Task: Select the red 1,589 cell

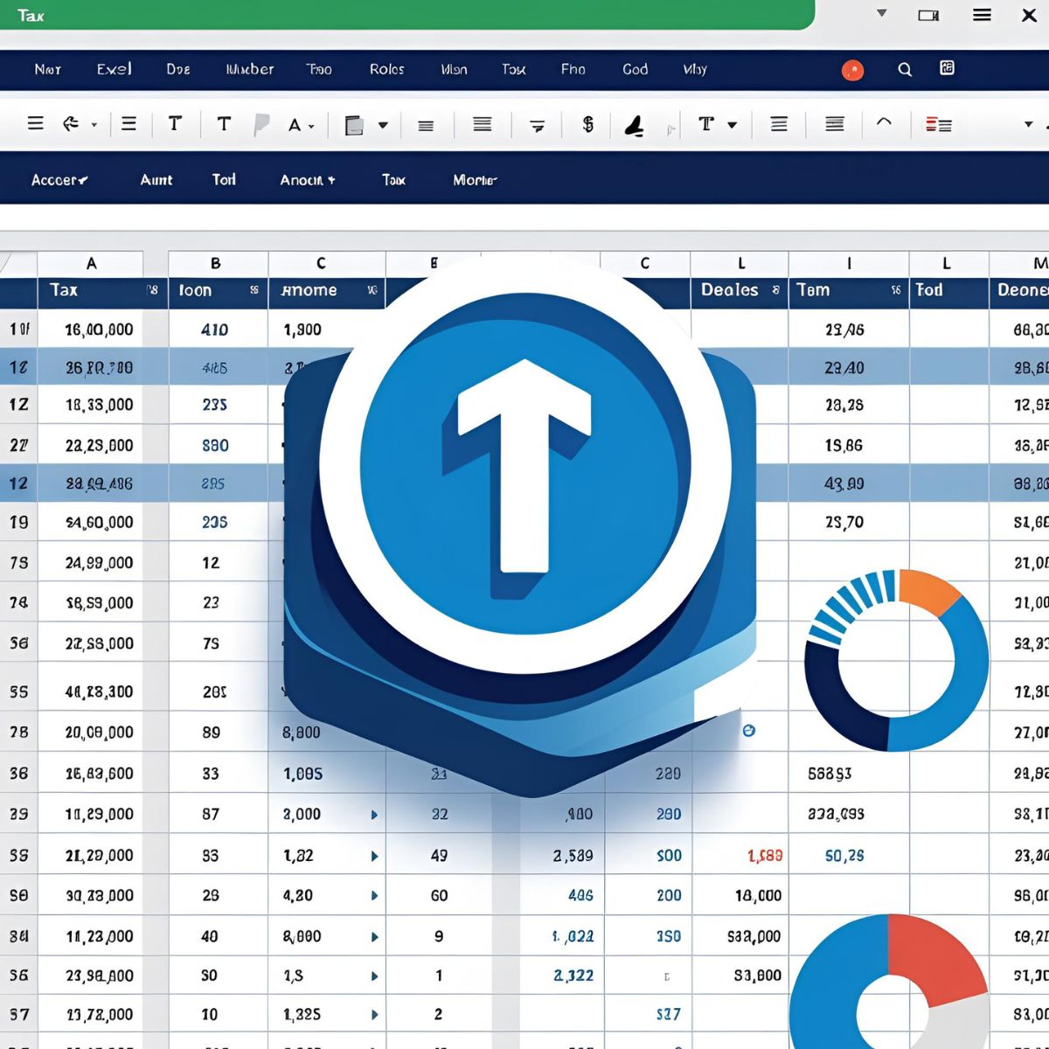Action: point(740,856)
